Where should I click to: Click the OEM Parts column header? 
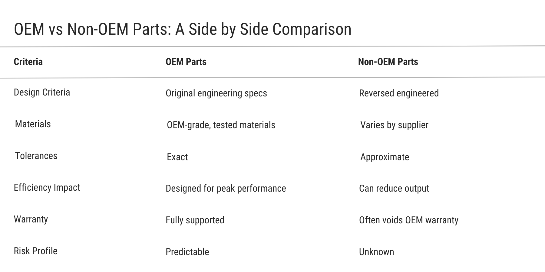[x=186, y=62]
